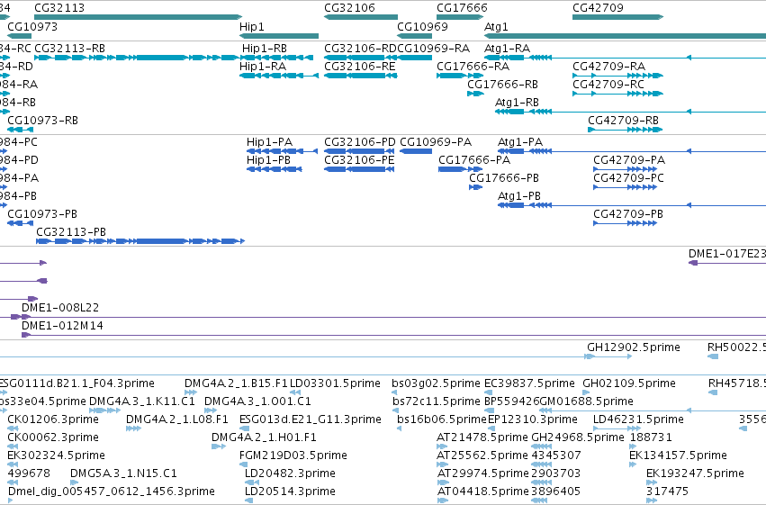Select the CG10969 gene label
This screenshot has height=505, width=766.
click(422, 26)
